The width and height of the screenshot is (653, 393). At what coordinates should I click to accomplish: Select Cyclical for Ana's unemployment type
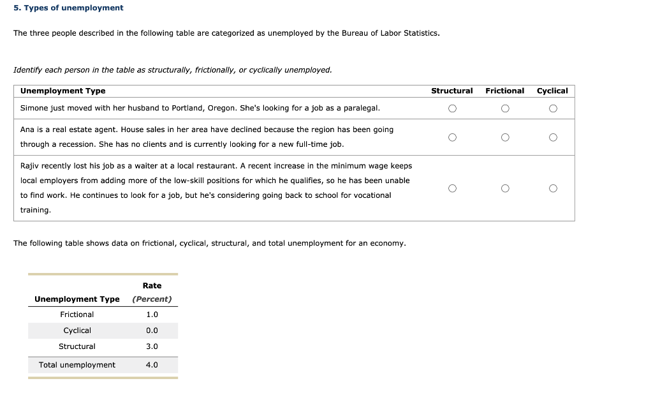(552, 137)
